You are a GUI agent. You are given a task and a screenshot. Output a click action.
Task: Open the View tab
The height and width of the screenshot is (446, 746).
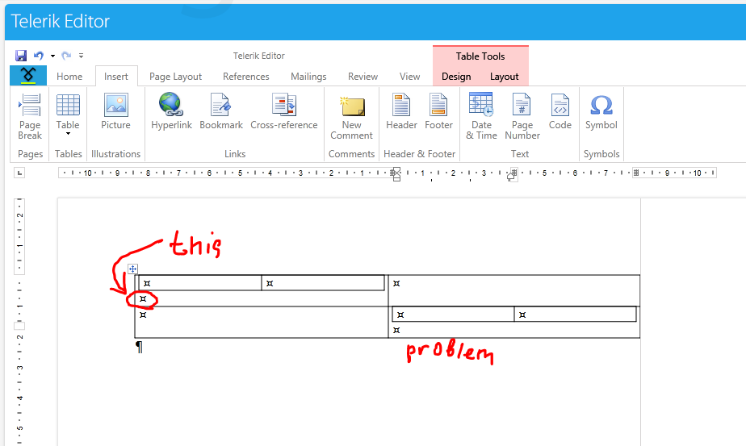pyautogui.click(x=409, y=77)
